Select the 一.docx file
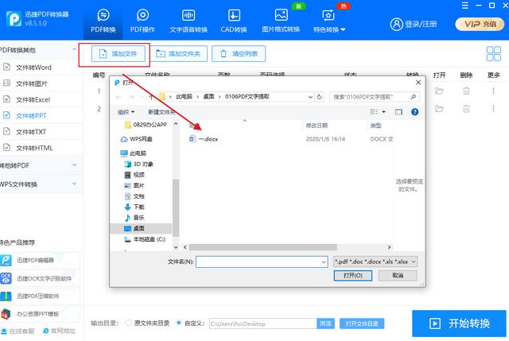The width and height of the screenshot is (509, 341). click(204, 139)
